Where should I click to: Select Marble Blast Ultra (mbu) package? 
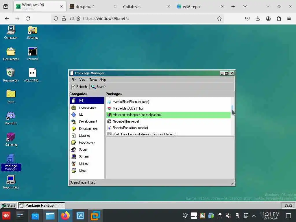tap(169, 108)
